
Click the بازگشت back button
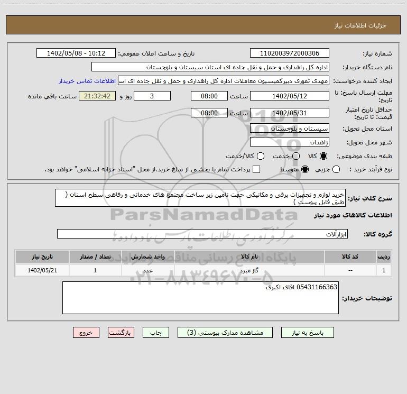pyautogui.click(x=121, y=333)
